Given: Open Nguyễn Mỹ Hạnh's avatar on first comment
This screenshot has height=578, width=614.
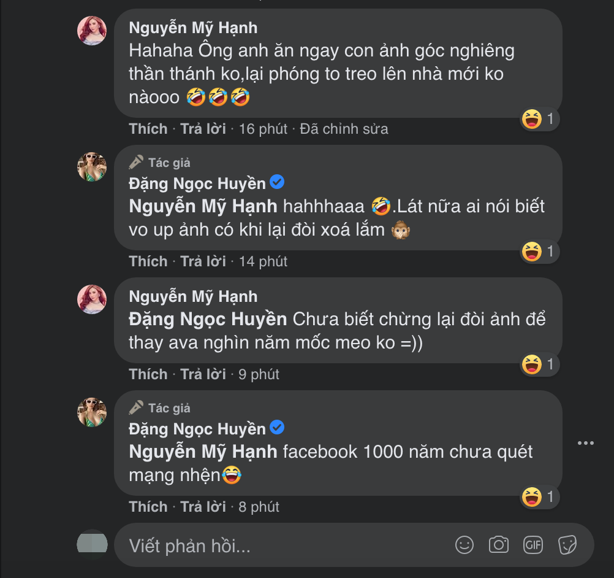Looking at the screenshot, I should pos(92,31).
